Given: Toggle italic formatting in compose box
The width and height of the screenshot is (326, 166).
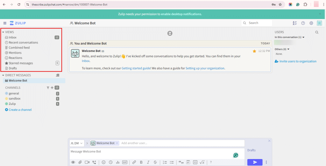Looking at the screenshot, I should click(148, 162).
